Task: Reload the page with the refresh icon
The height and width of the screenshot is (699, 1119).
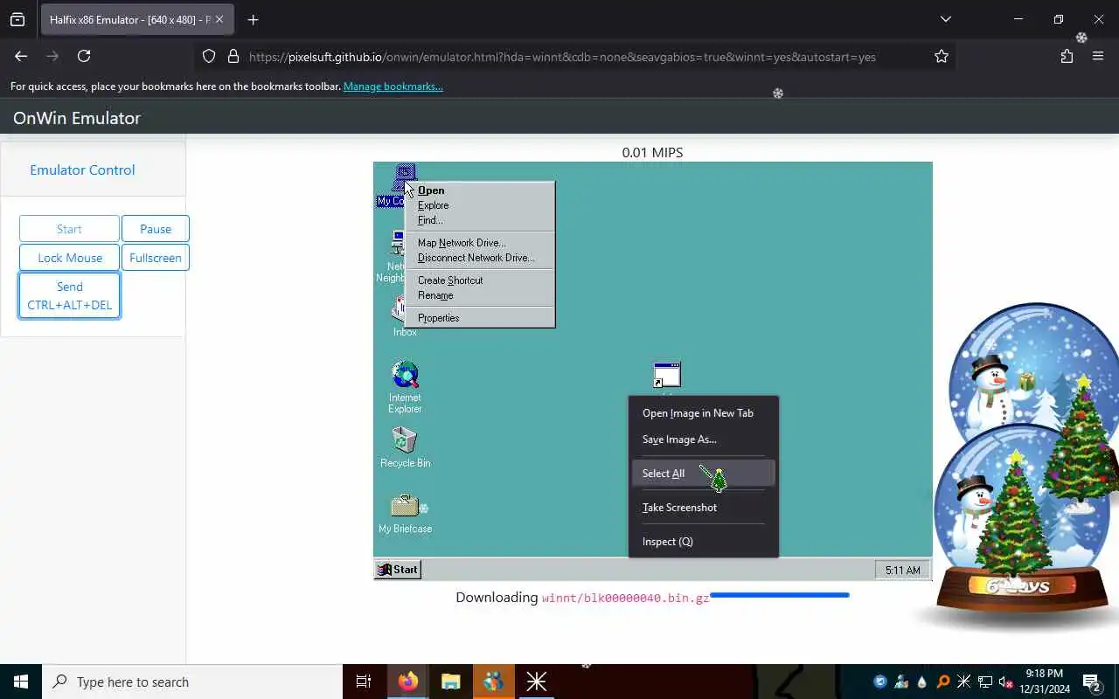Action: coord(84,56)
